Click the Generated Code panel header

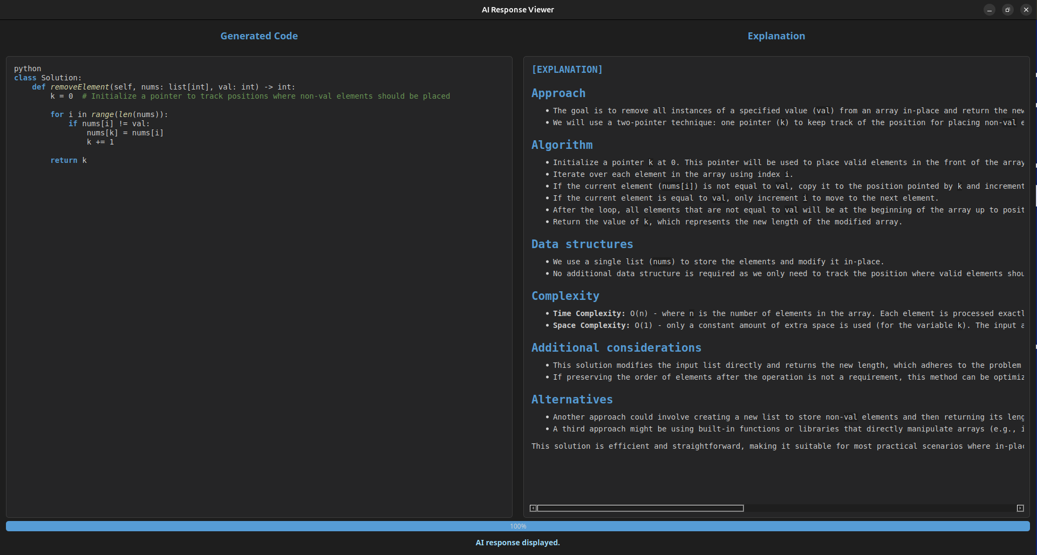(x=259, y=36)
